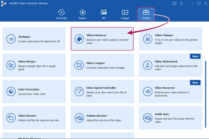Open Video Merger via its title

pos(27,62)
